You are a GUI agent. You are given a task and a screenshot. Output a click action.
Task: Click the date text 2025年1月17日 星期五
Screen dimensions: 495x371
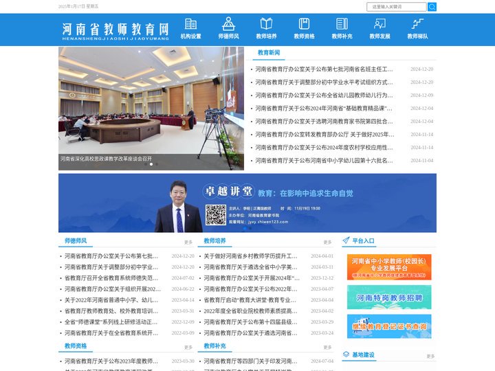[x=78, y=6]
